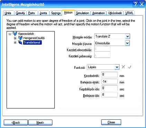Screen dimensions: 146x128
Task: Click the Kezdeti elmozdulás label
Action: pos(79,50)
